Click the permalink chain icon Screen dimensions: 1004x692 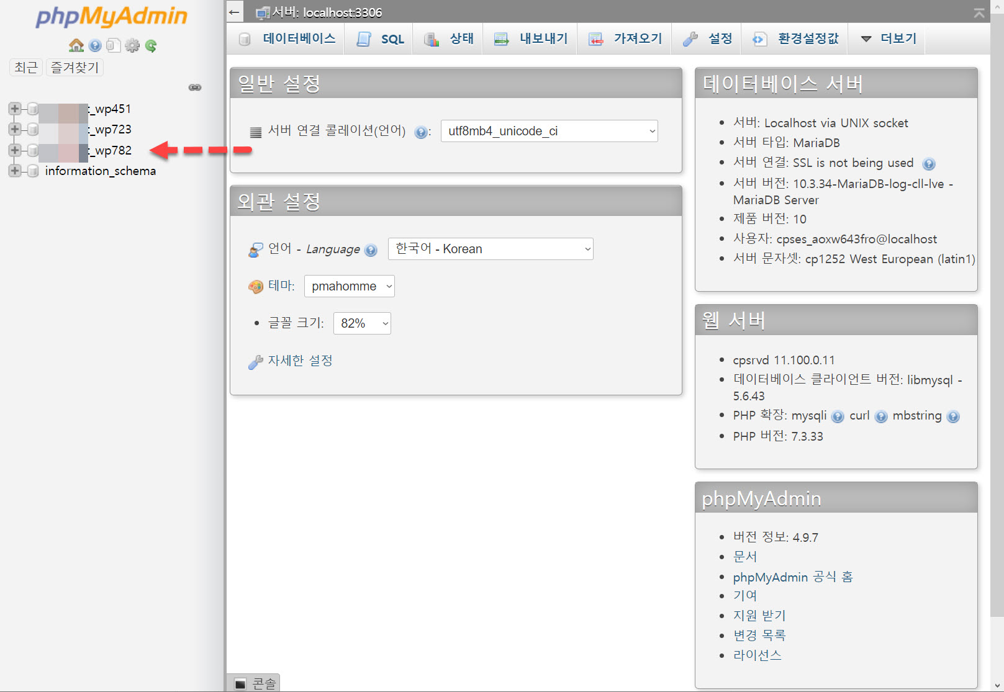pos(194,88)
